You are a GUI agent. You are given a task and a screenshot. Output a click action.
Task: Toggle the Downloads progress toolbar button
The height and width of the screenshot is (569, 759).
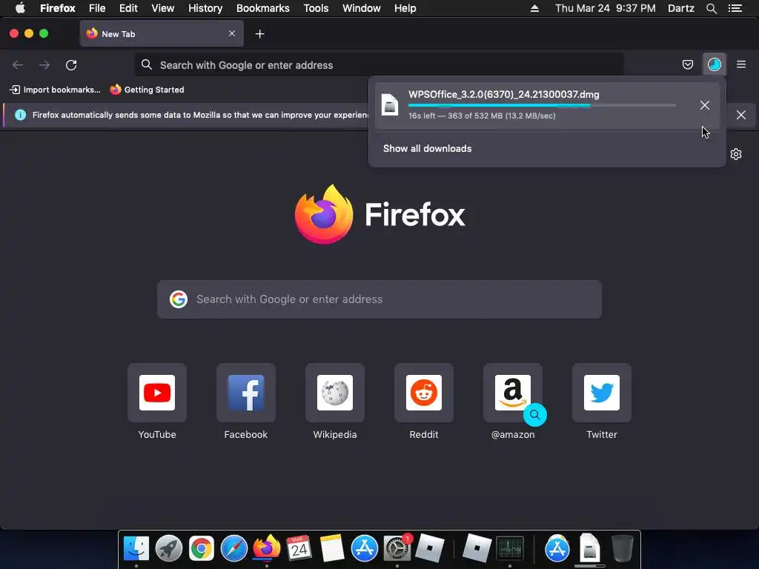click(714, 64)
